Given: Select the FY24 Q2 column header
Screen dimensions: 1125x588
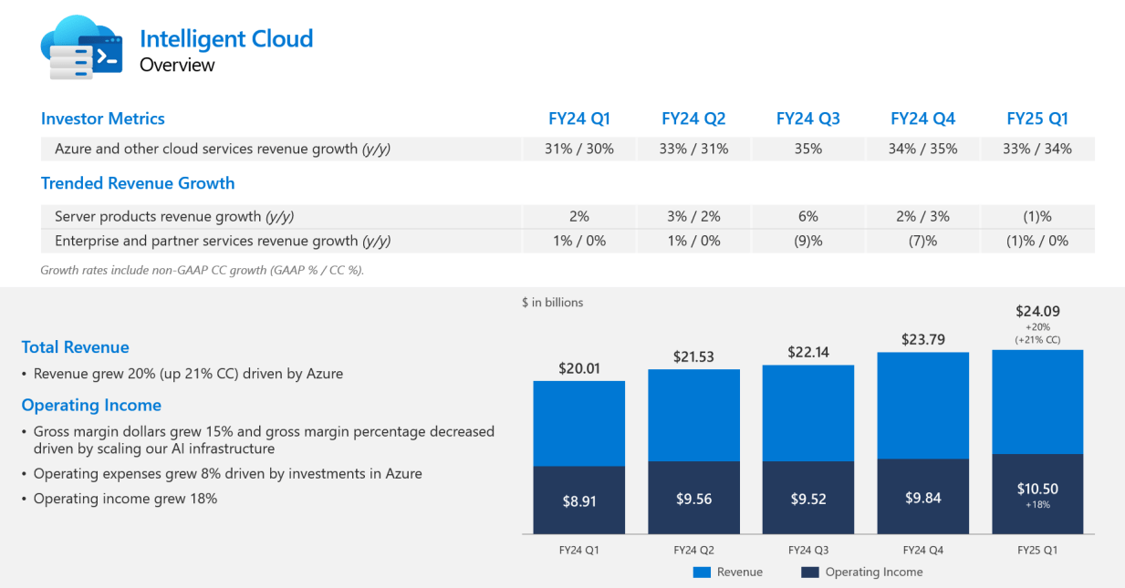Looking at the screenshot, I should [694, 119].
